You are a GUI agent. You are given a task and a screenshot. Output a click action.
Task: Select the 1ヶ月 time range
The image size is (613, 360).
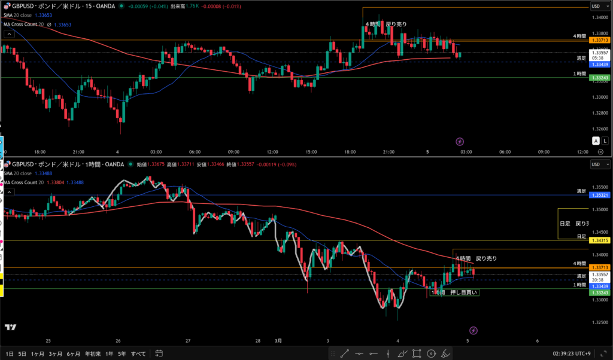pos(37,353)
